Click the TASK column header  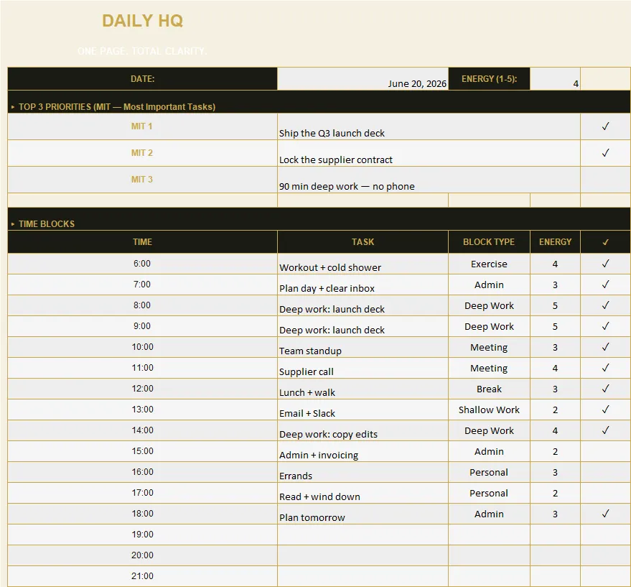(x=363, y=242)
